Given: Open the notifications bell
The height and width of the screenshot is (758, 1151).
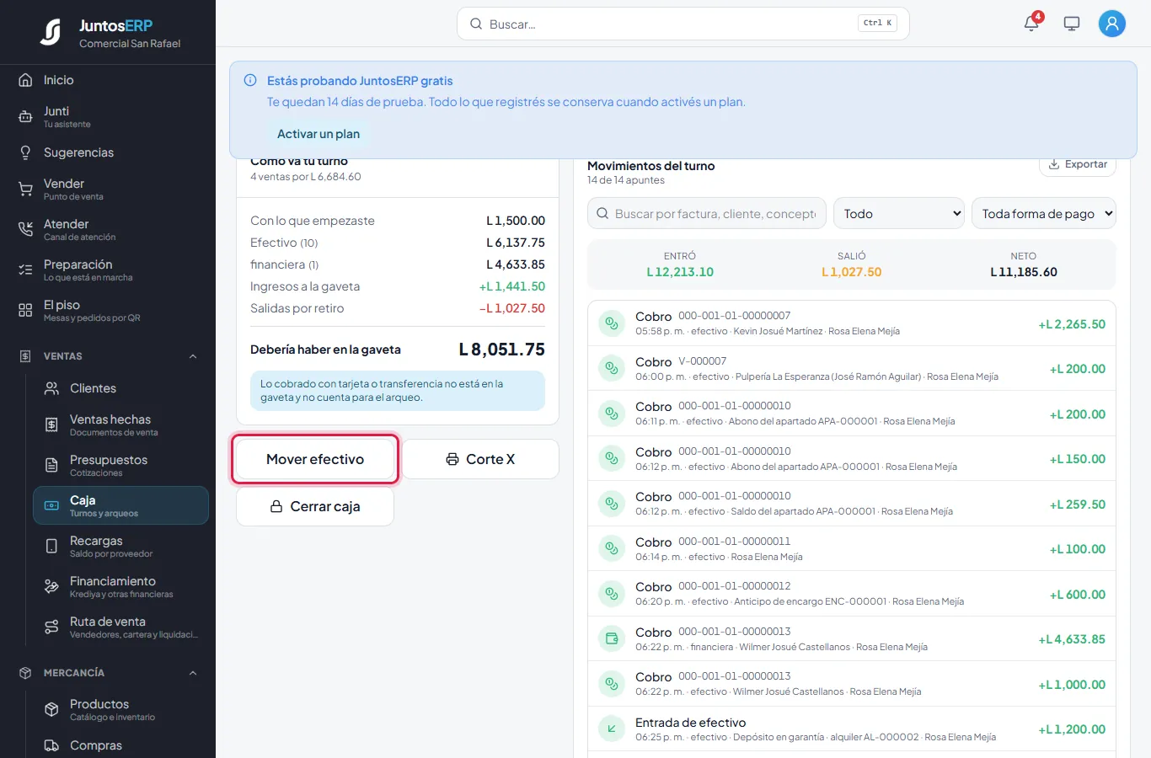Looking at the screenshot, I should click(x=1031, y=24).
